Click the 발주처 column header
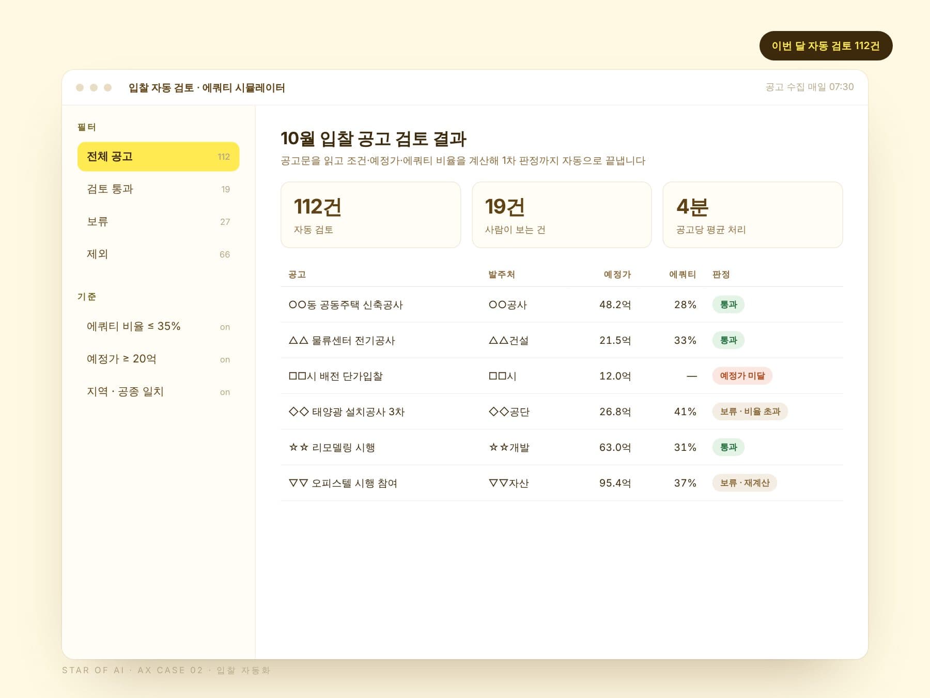Image resolution: width=930 pixels, height=698 pixels. pyautogui.click(x=502, y=275)
